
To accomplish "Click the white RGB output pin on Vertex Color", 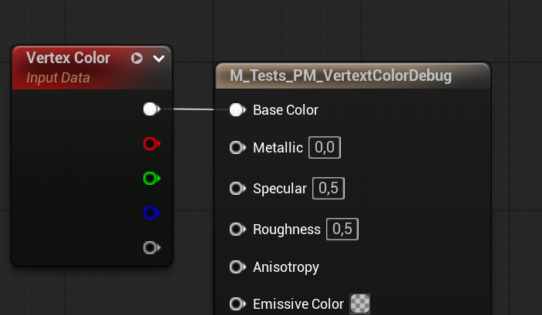I will [152, 109].
